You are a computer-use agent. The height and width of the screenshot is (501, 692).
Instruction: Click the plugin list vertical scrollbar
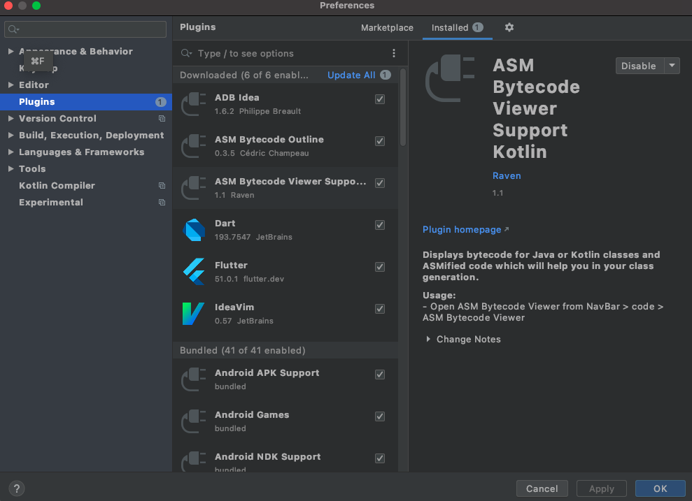(403, 107)
